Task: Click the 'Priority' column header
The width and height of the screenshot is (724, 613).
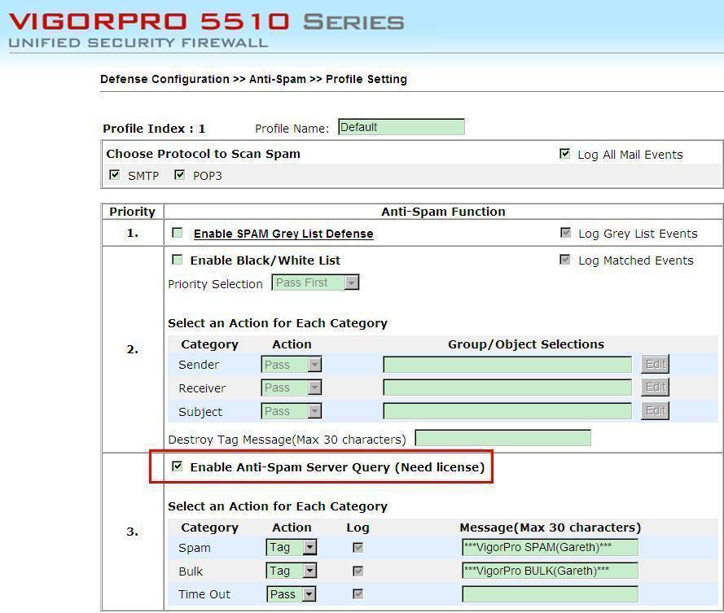Action: pyautogui.click(x=133, y=212)
